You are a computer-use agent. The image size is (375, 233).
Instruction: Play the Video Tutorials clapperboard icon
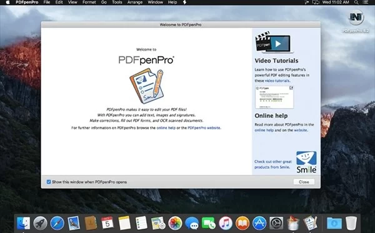coord(274,42)
